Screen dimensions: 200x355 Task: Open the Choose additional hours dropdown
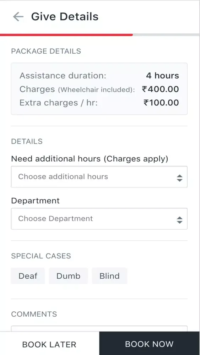pyautogui.click(x=99, y=176)
